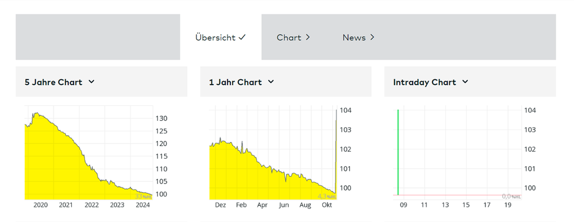Image resolution: width=574 pixels, height=222 pixels.
Task: Click the 4,3 %HL label in the 1-year chart
Action: click(x=327, y=196)
